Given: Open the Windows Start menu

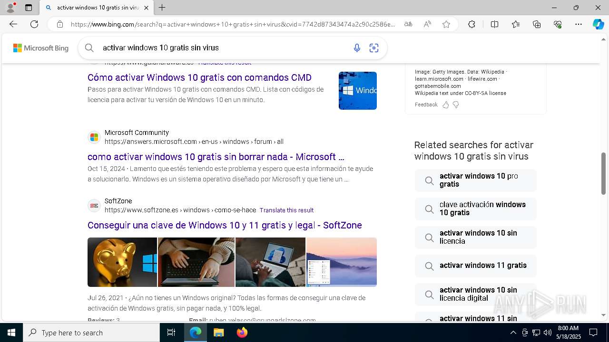Looking at the screenshot, I should (11, 332).
